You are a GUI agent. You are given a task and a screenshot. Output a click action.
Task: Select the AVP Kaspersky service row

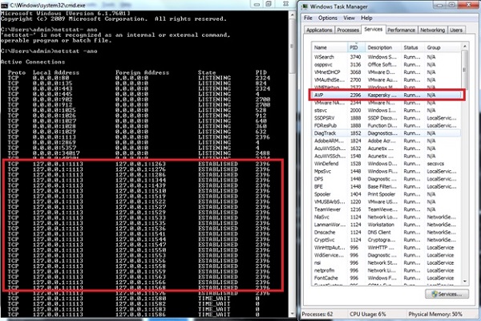(386, 95)
